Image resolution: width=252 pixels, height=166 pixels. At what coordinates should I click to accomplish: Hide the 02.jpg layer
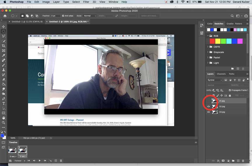tap(209, 106)
